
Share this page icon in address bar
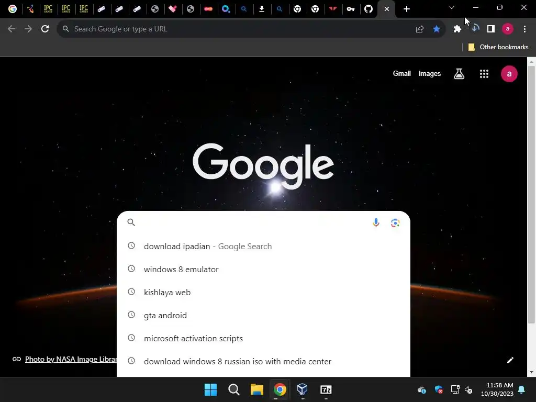(420, 29)
